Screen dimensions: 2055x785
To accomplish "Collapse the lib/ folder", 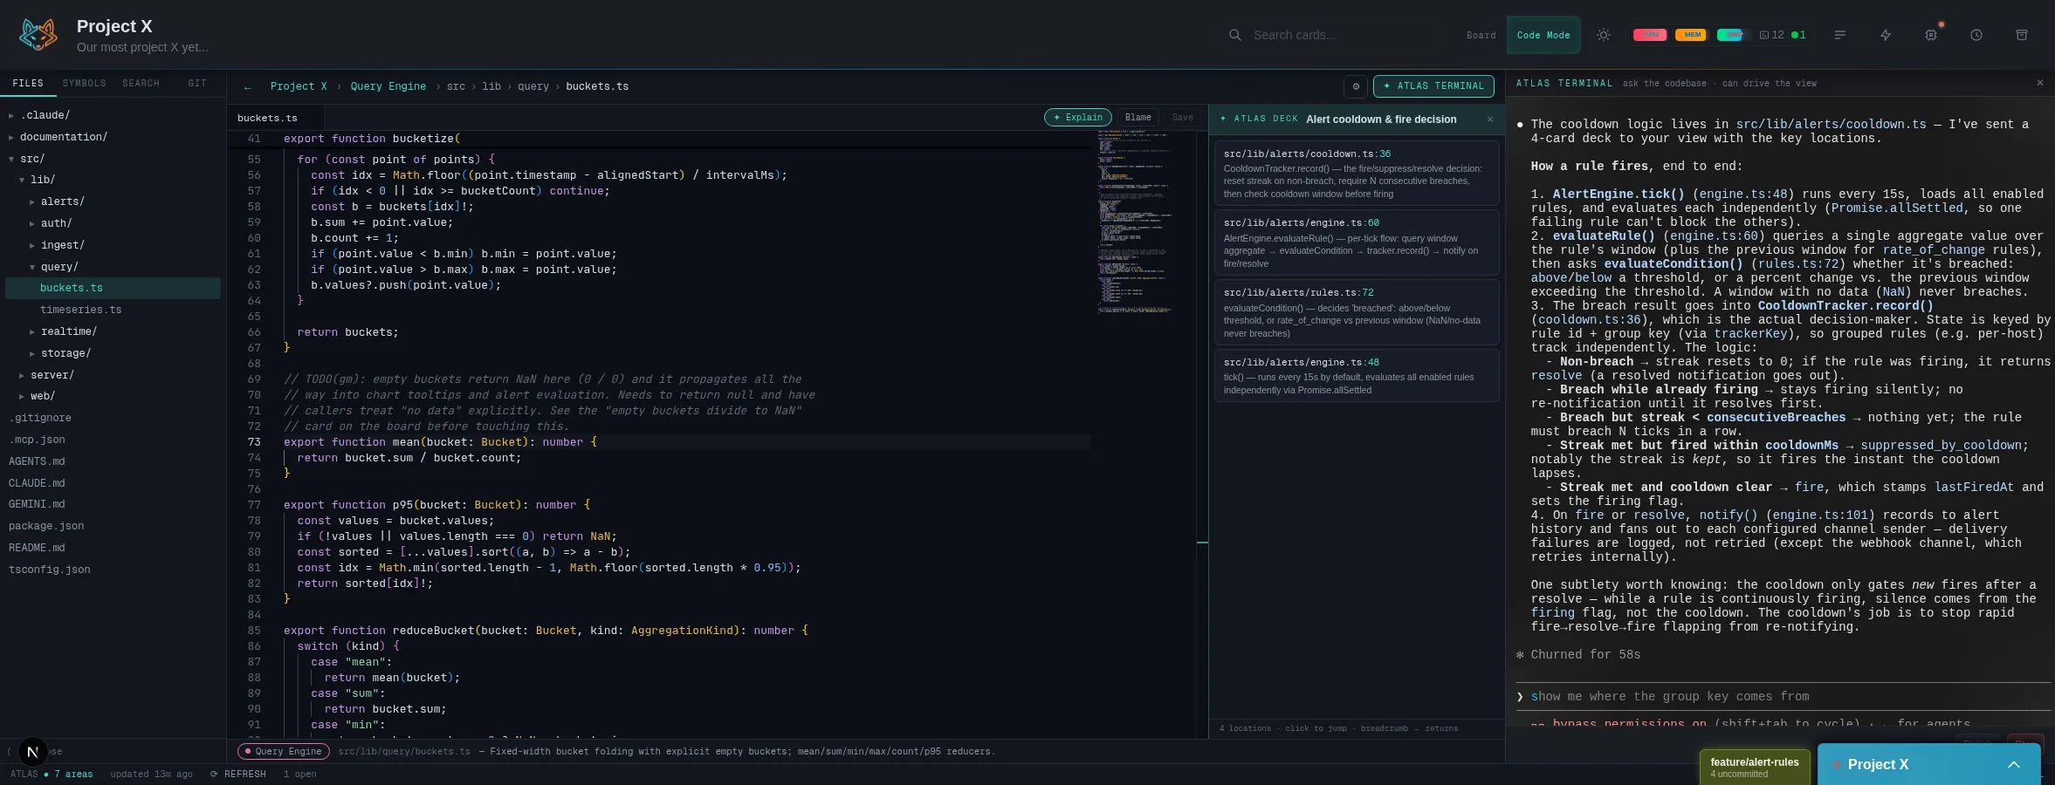I will point(113,180).
